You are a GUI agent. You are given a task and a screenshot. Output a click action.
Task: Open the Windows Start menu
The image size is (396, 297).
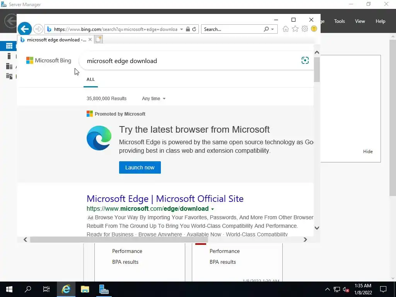click(x=9, y=289)
